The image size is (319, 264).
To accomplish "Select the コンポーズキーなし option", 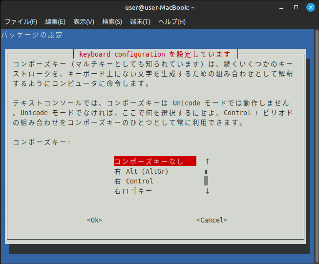I will coord(155,161).
